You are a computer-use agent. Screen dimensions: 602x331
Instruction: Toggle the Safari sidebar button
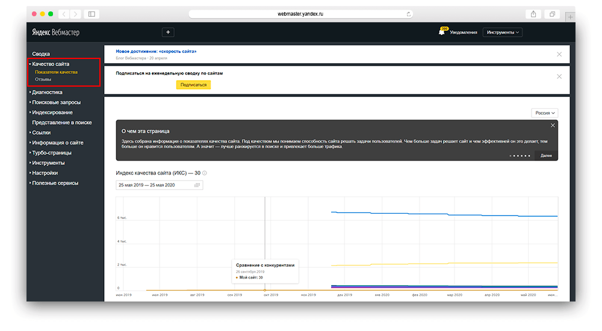pos(92,14)
